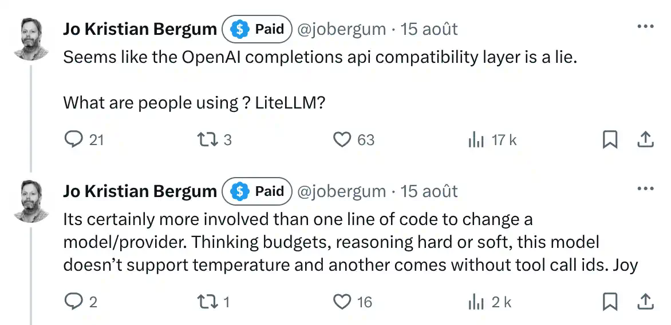The image size is (671, 325).
Task: Bookmark the first tweet about LiteLLM
Action: pos(610,139)
